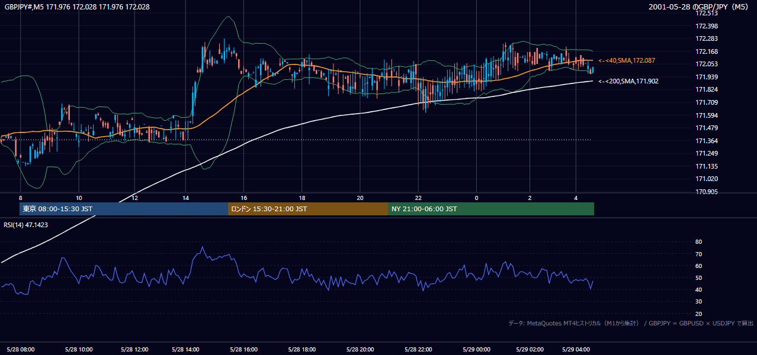Viewport: 757px width, 355px height.
Task: Click the 172.168 price axis label
Action: (x=706, y=51)
